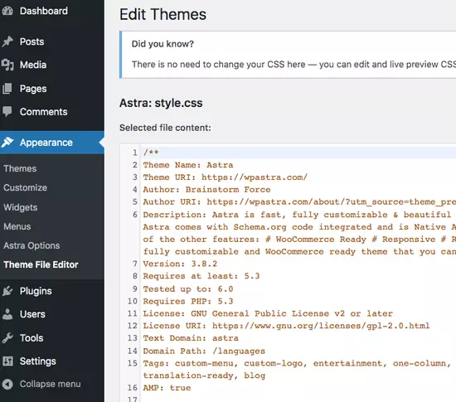The image size is (456, 402).
Task: Click the 'Requires at least: 5.3' line
Action: tap(201, 276)
